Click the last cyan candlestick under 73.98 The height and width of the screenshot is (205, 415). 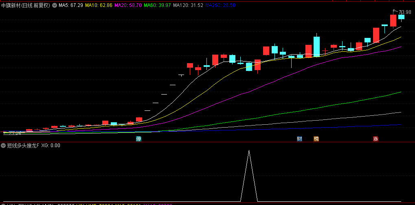click(401, 17)
